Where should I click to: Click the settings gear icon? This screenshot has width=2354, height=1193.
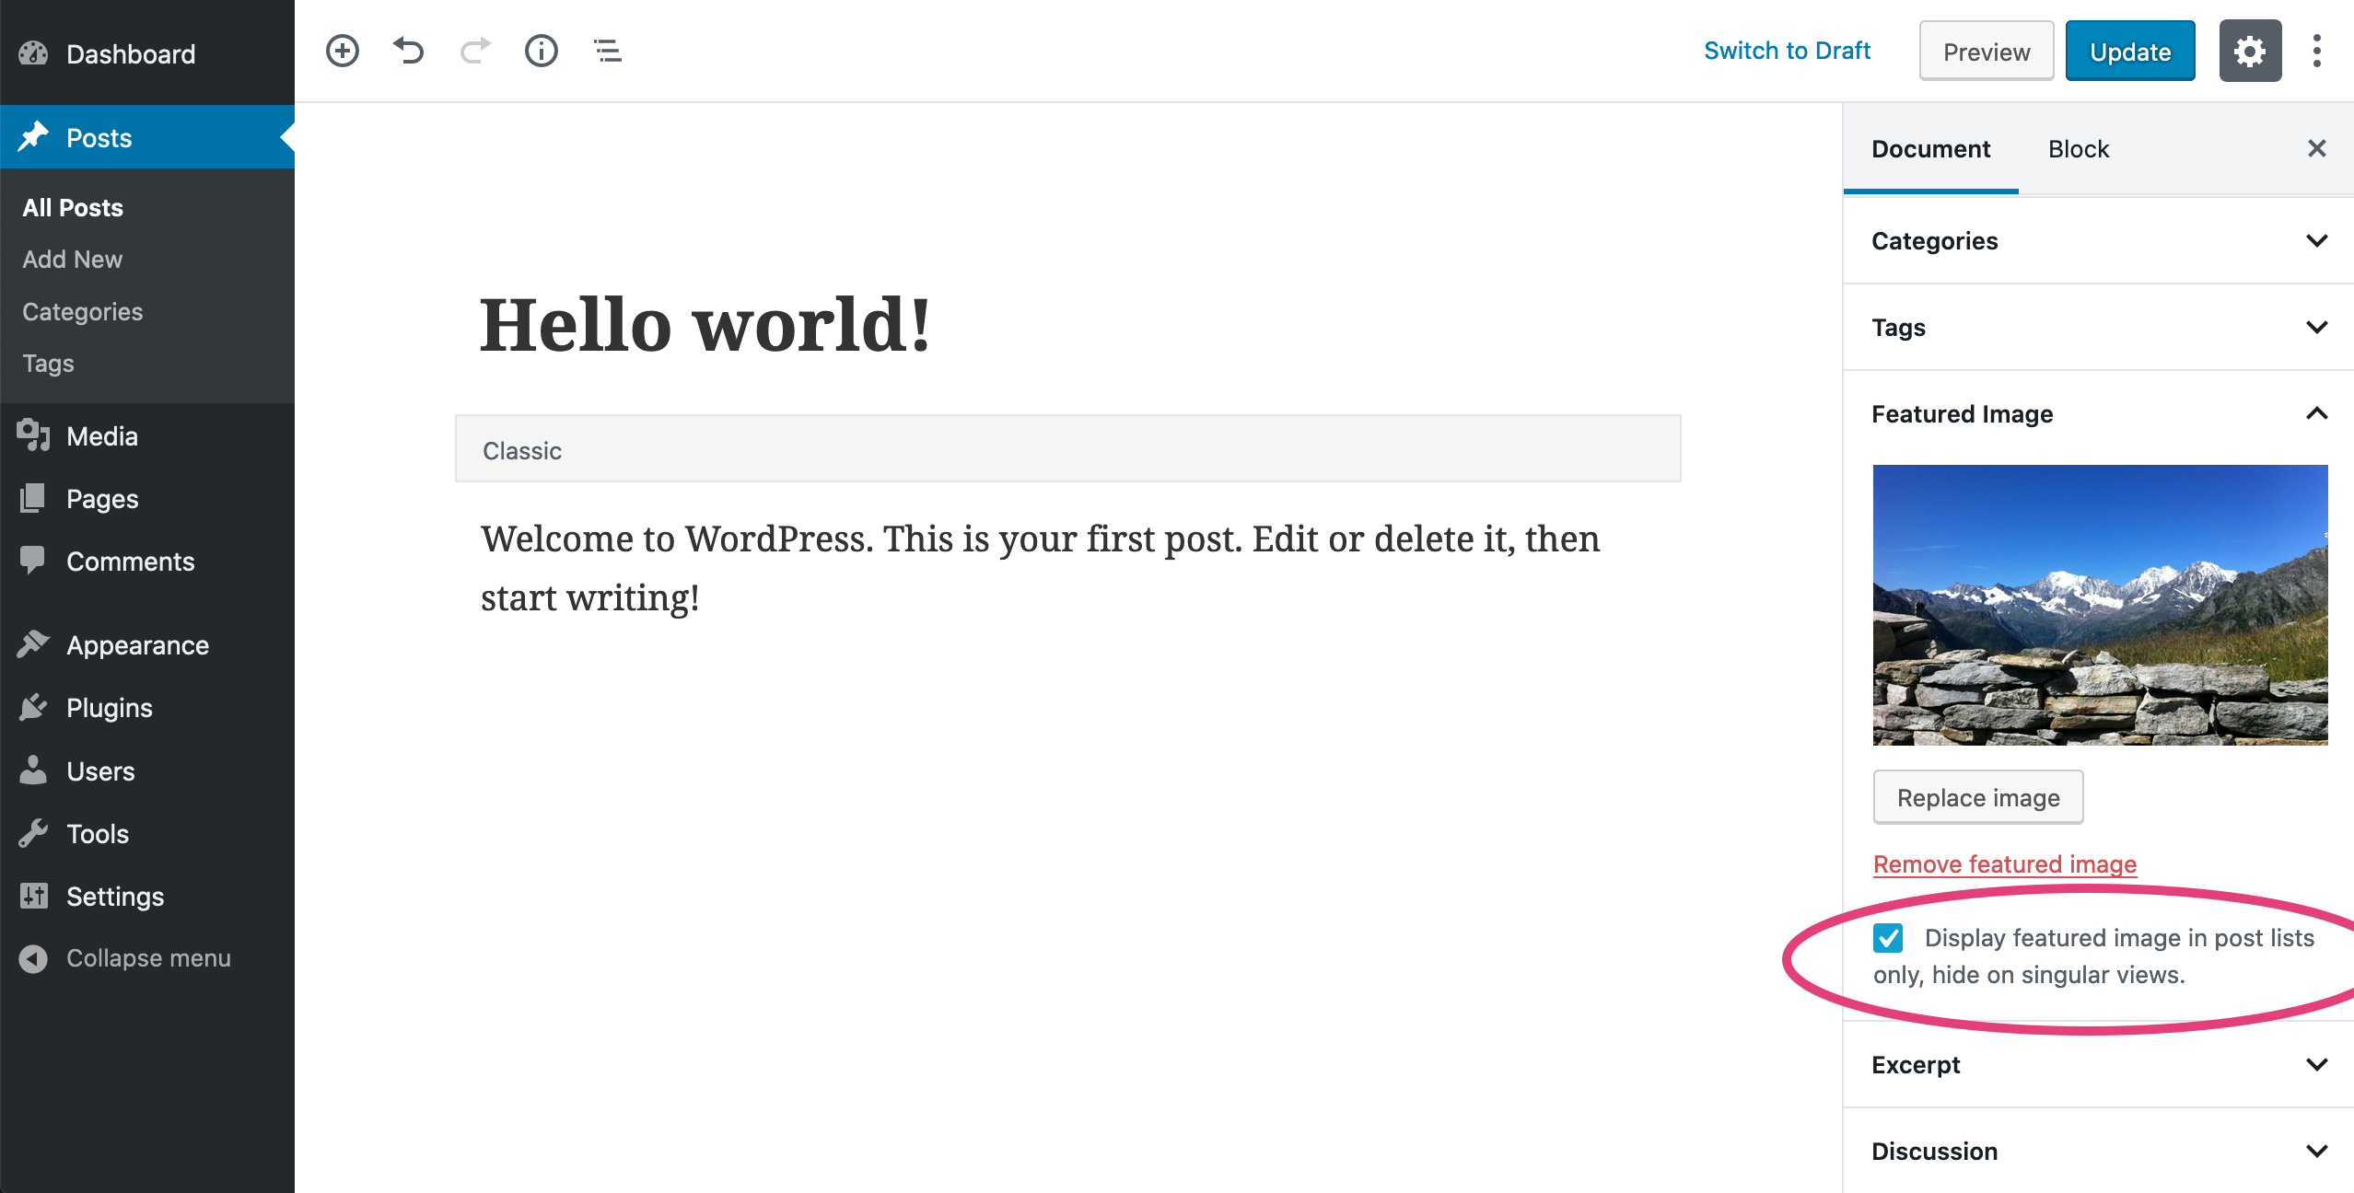tap(2251, 51)
